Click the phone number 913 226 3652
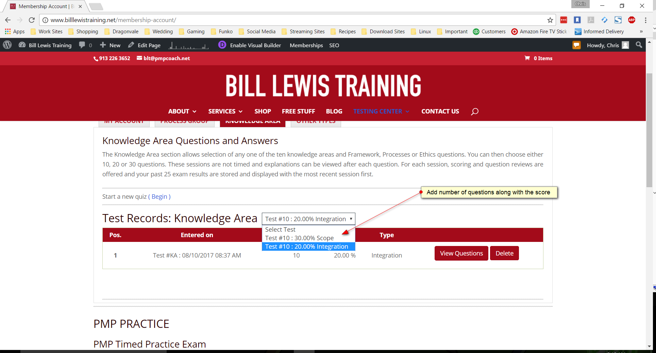The height and width of the screenshot is (353, 656). (115, 58)
